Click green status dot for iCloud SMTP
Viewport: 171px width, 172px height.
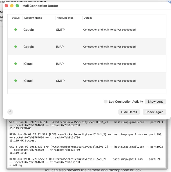point(16,81)
